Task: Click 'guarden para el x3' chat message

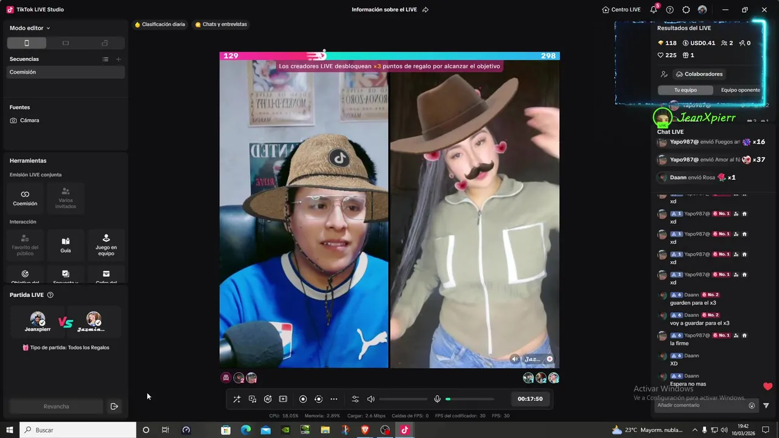Action: [x=693, y=303]
